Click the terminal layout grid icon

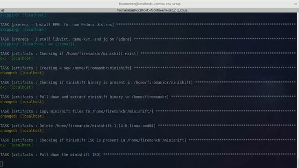[2, 10]
